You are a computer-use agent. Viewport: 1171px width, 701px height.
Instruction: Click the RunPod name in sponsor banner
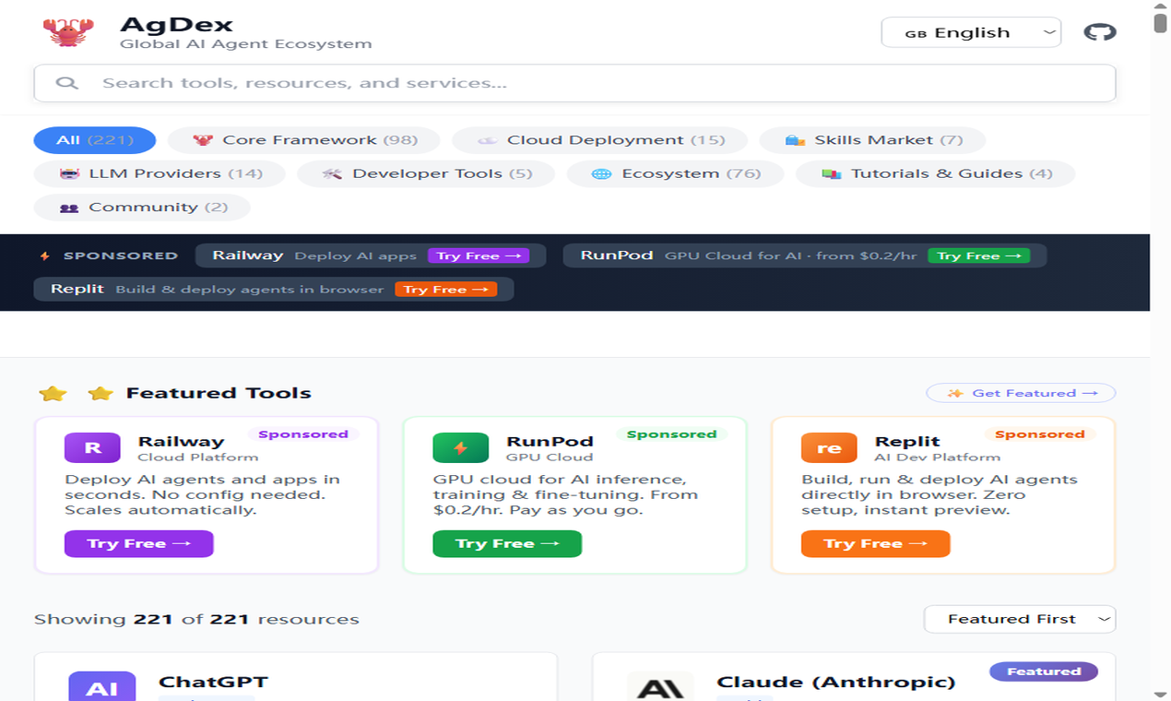(617, 255)
